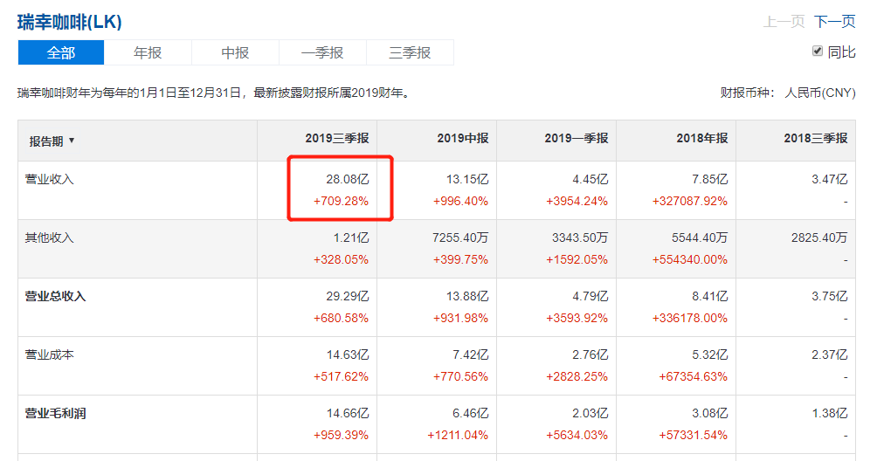The width and height of the screenshot is (877, 461).
Task: Click the 2019中报 column header
Action: click(463, 138)
